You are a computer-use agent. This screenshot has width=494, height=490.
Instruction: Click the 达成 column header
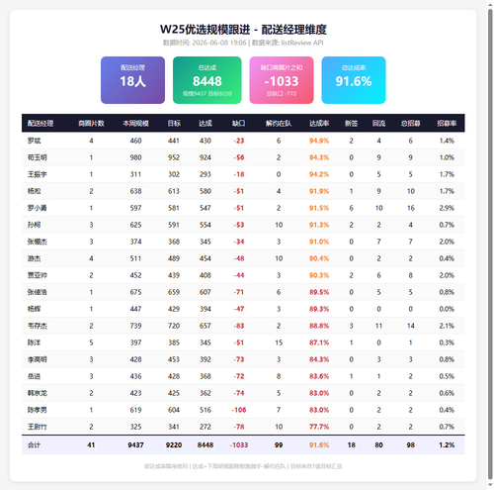206,124
